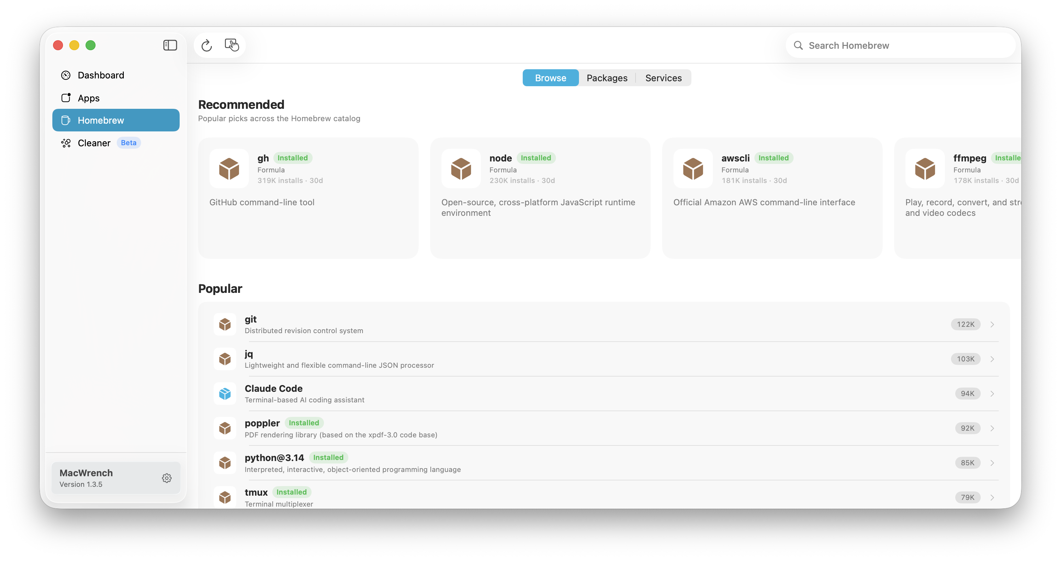
Task: Switch to the Packages tab
Action: pos(607,78)
